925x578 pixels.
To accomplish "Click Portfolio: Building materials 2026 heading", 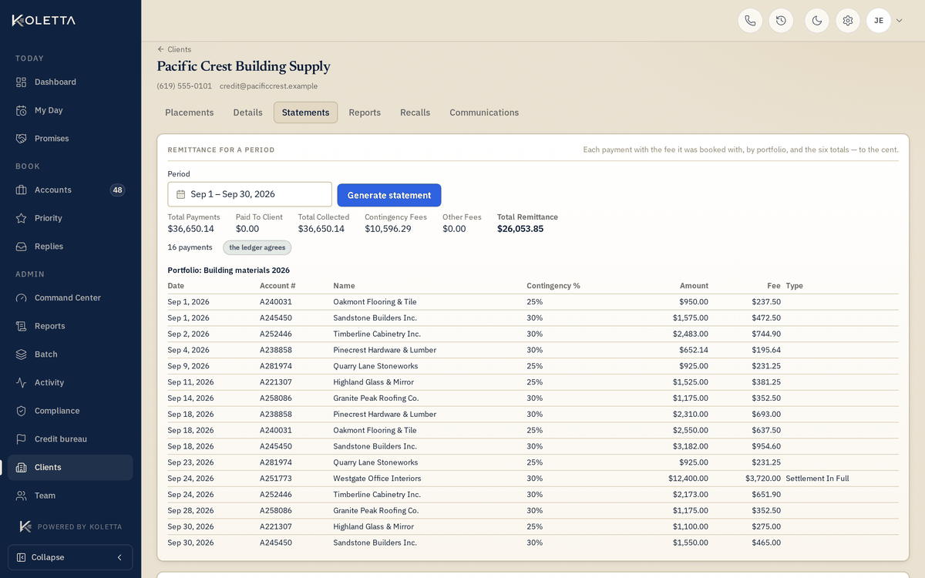I will click(x=229, y=271).
